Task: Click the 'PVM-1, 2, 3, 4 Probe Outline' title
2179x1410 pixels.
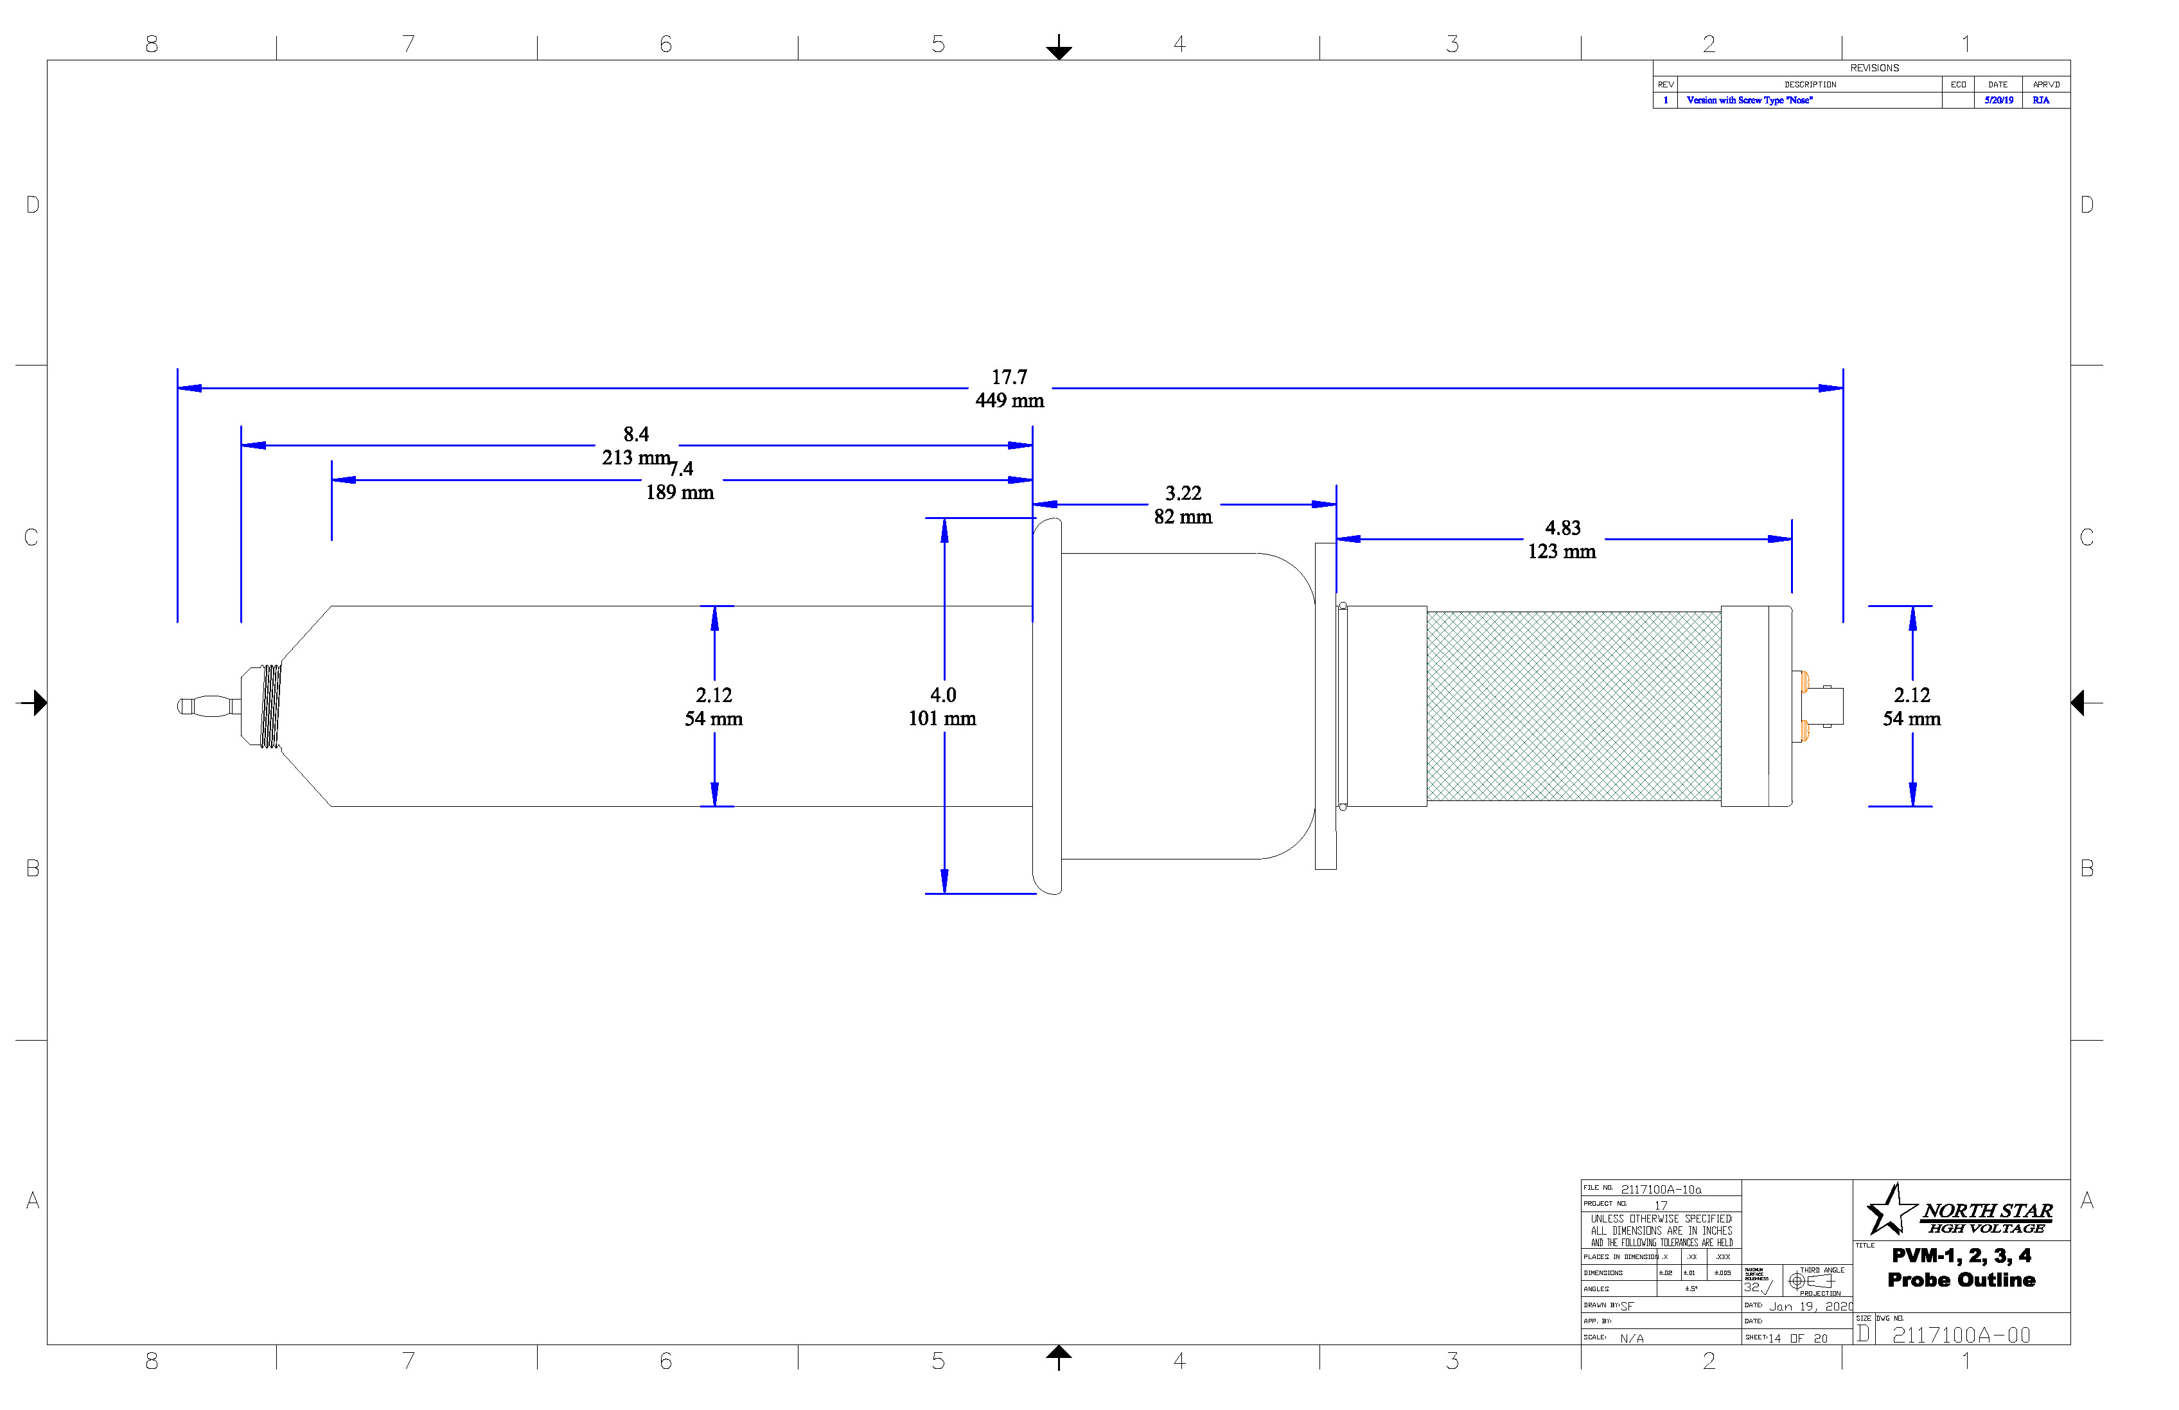Action: click(1961, 1267)
